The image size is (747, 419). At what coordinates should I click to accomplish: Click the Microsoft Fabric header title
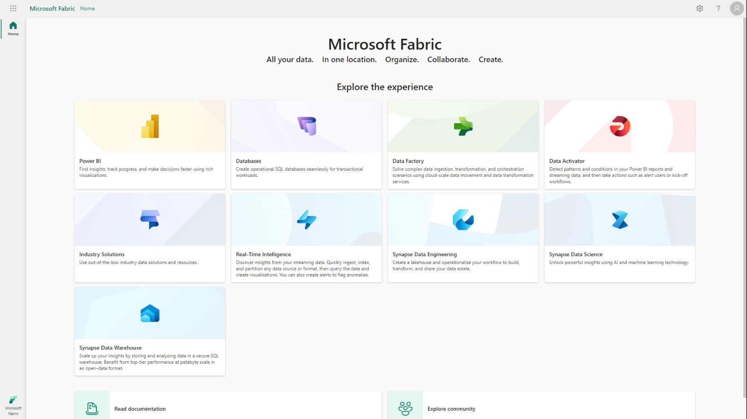[x=52, y=8]
